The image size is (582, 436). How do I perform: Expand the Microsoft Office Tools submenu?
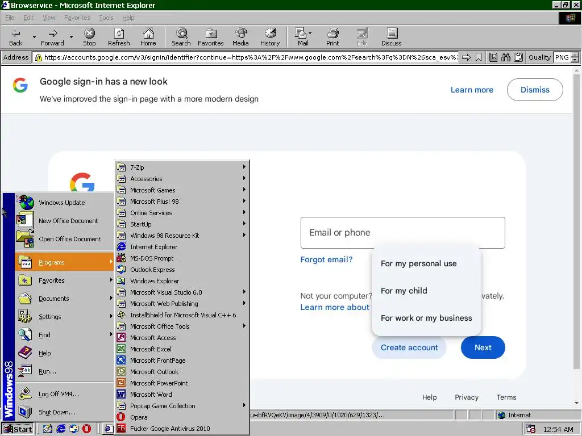point(182,326)
